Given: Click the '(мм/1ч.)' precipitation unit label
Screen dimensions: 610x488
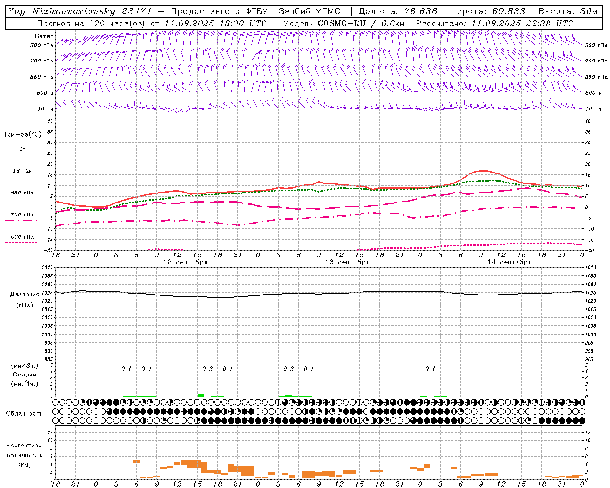Looking at the screenshot, I should pyautogui.click(x=25, y=384).
